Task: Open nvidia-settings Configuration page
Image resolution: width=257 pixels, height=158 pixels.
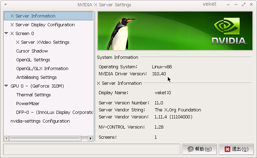Action: coord(40,121)
